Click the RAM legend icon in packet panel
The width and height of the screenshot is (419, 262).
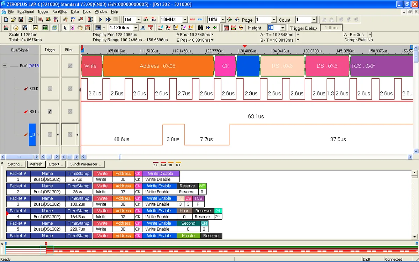(x=163, y=164)
